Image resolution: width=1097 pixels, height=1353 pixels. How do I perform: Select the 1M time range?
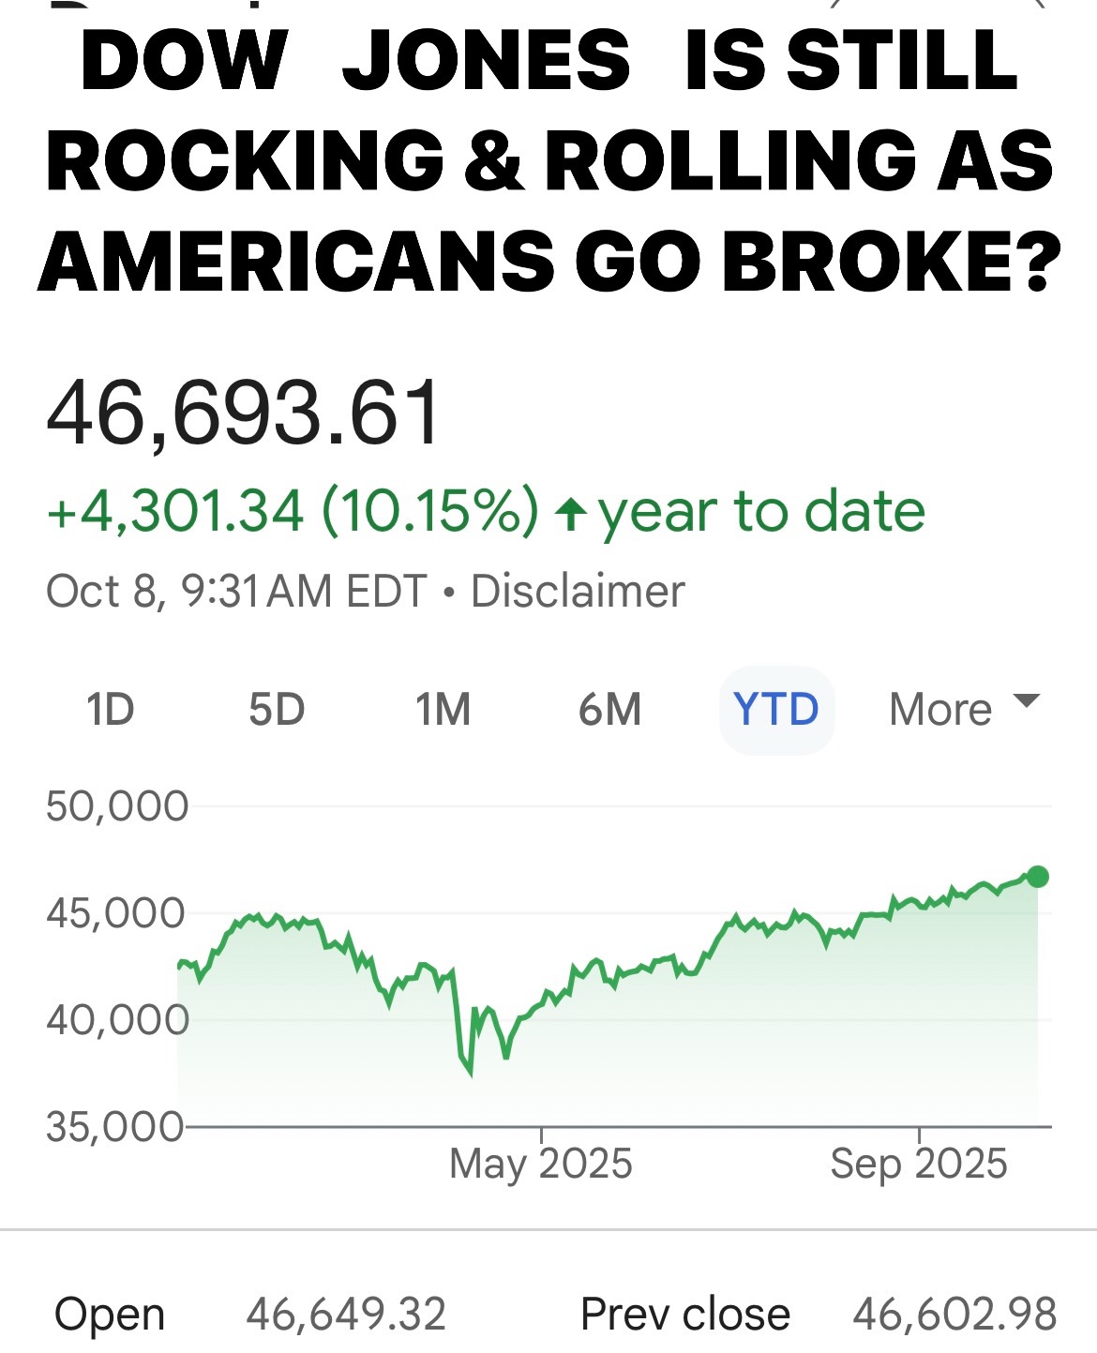[x=443, y=710]
